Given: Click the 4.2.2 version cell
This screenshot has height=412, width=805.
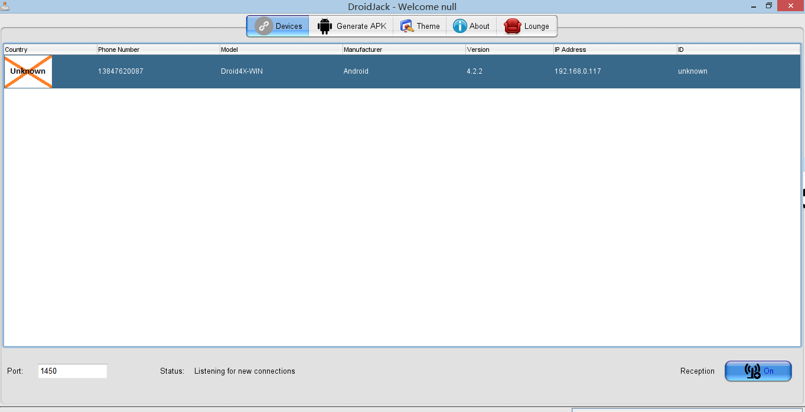Looking at the screenshot, I should [x=510, y=71].
